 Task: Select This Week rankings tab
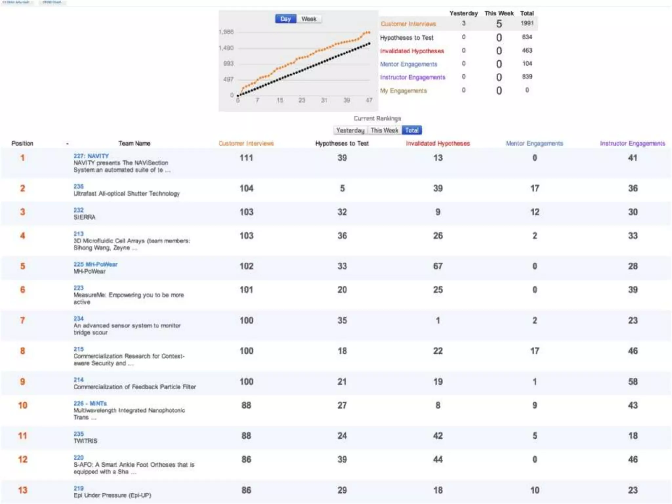click(384, 130)
